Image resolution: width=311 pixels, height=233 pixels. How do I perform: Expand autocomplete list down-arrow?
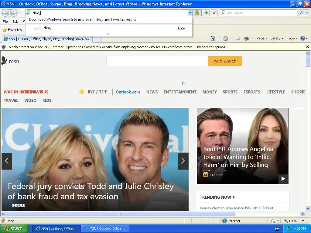(x=108, y=34)
